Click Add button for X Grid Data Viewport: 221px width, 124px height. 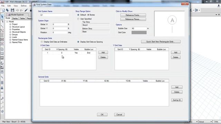click(x=103, y=52)
